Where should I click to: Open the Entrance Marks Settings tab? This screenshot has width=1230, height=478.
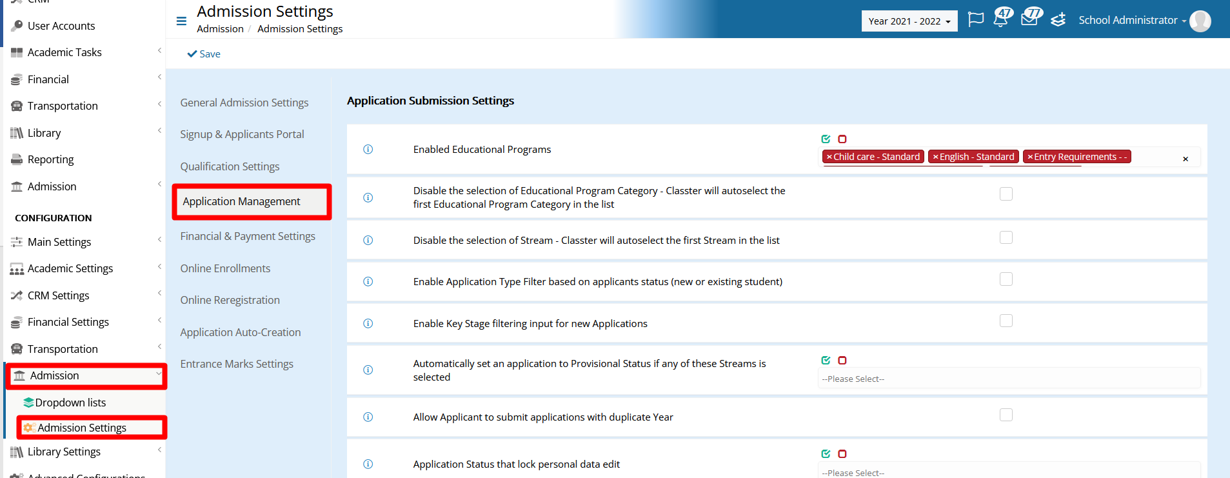click(x=237, y=364)
